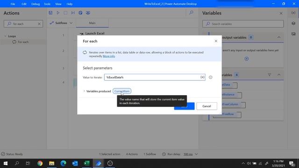Switch to the Main subflow tab

pos(93,23)
